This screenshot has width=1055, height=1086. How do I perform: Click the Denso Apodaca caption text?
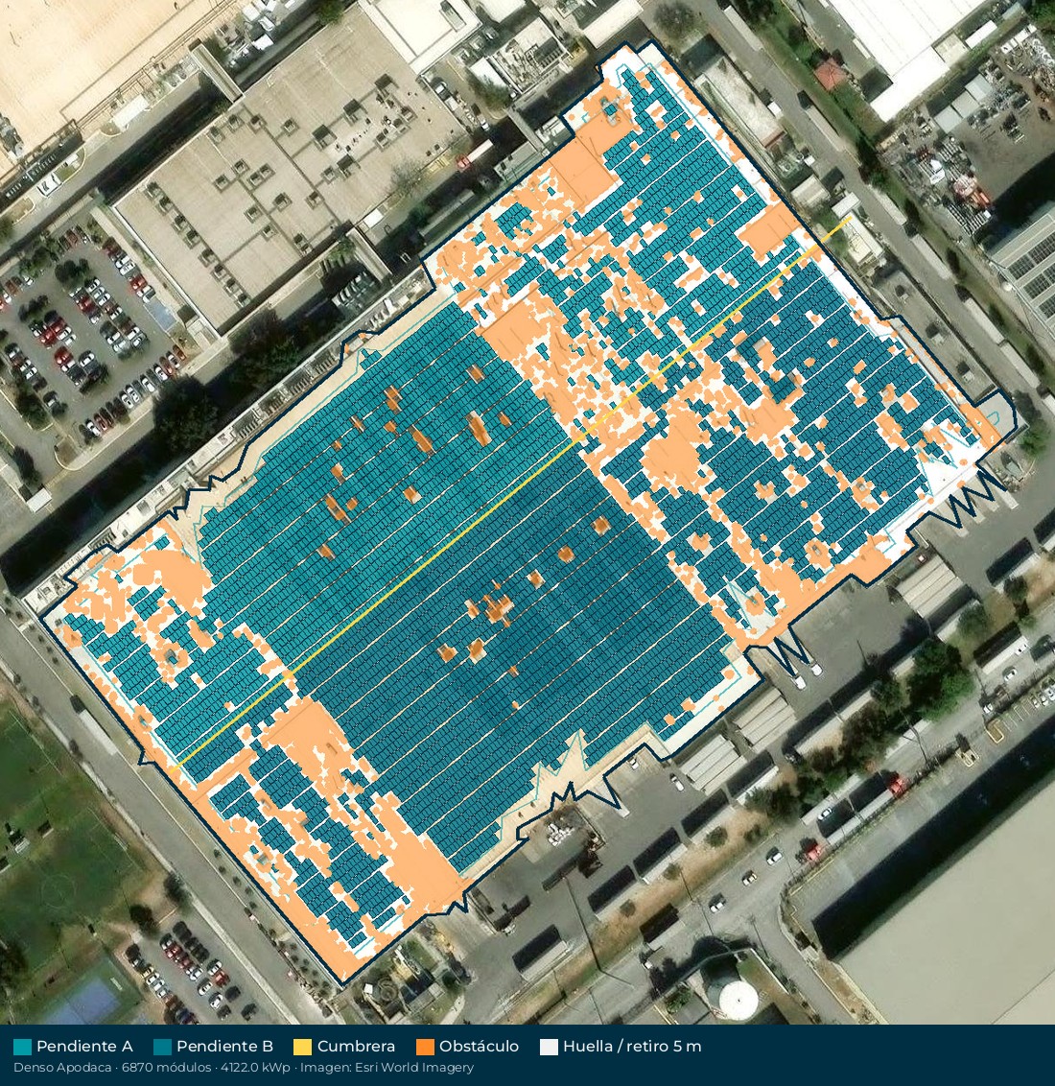pos(62,1068)
